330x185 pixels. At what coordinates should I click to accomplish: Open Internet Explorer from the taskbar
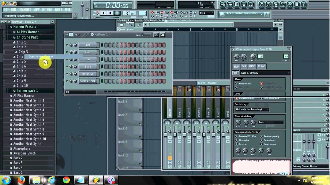51,180
